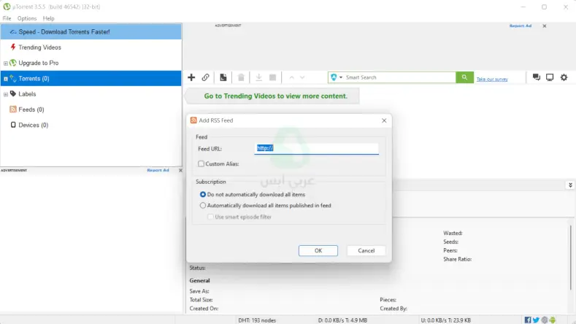
Task: Open Preferences with the gear icon
Action: tap(564, 77)
